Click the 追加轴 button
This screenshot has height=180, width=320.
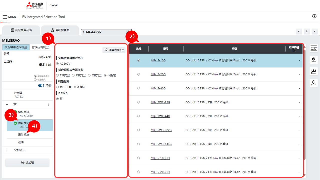click(27, 163)
